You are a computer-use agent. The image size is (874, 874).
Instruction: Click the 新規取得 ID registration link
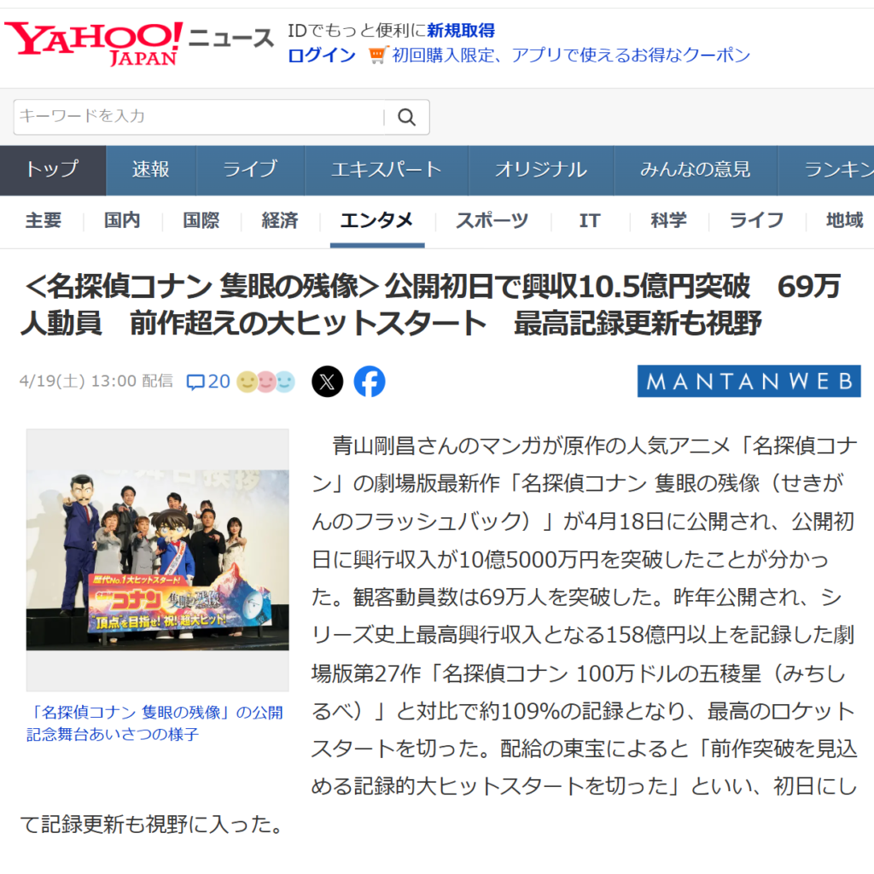(x=461, y=31)
